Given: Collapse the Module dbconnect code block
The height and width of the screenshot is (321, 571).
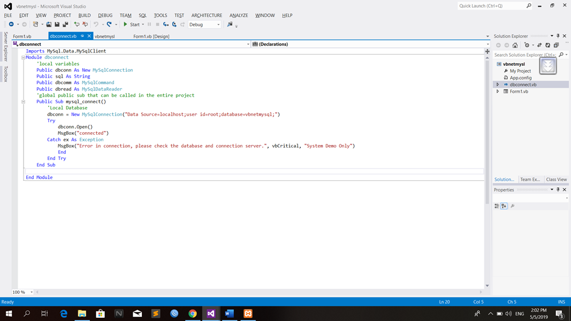Looking at the screenshot, I should coord(24,57).
